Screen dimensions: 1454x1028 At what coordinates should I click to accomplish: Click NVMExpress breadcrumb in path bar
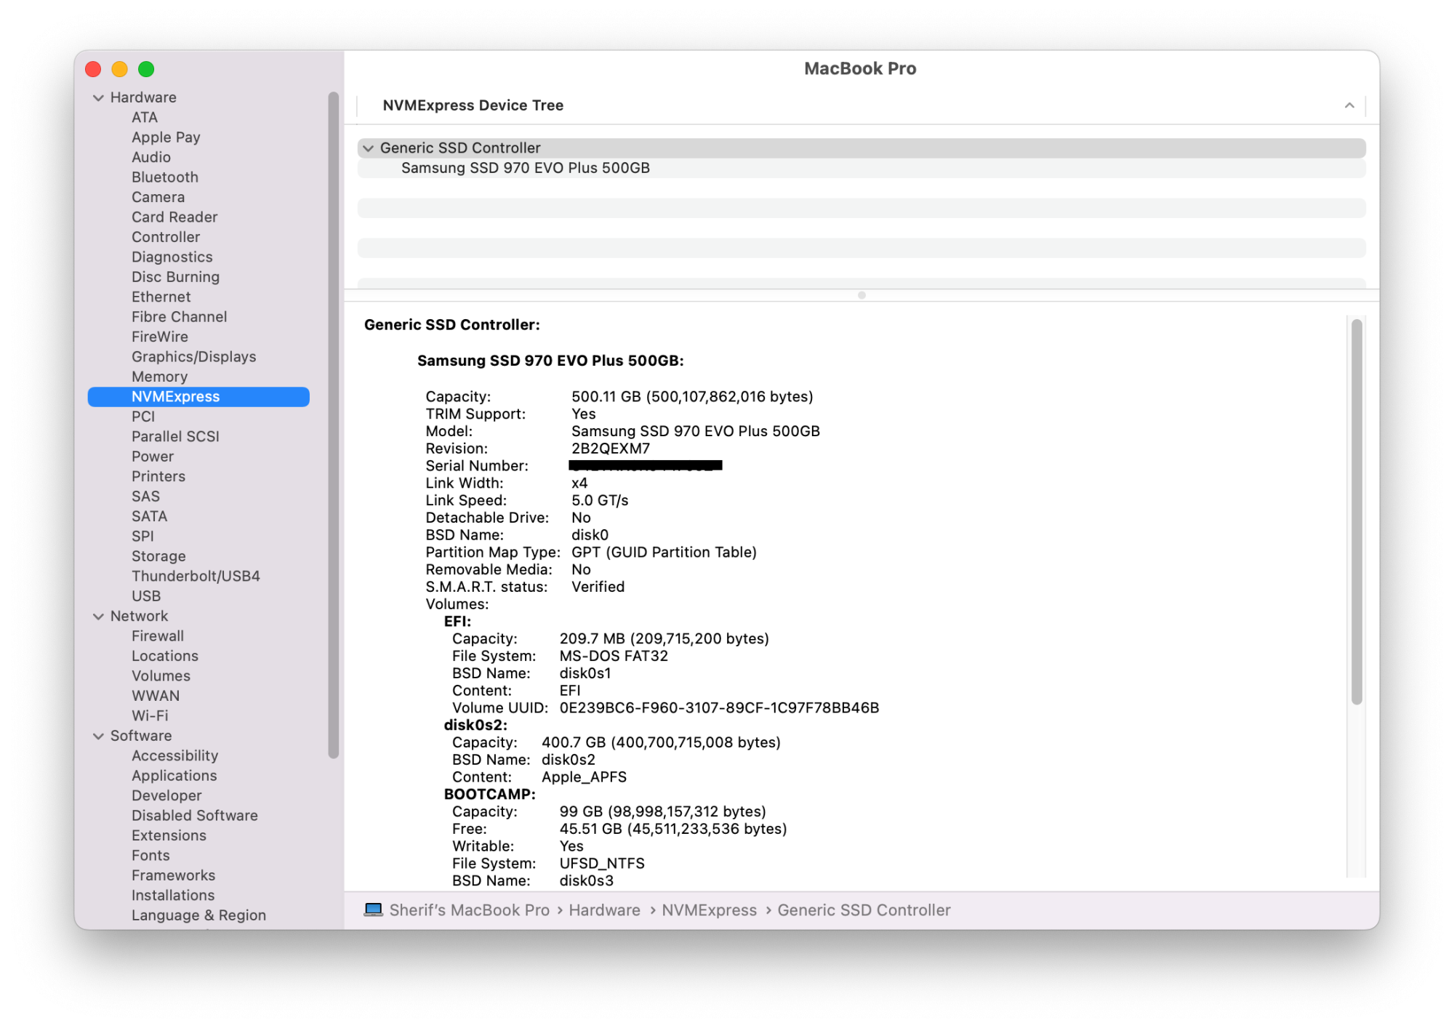coord(709,910)
